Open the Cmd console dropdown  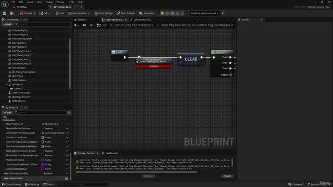49,184
